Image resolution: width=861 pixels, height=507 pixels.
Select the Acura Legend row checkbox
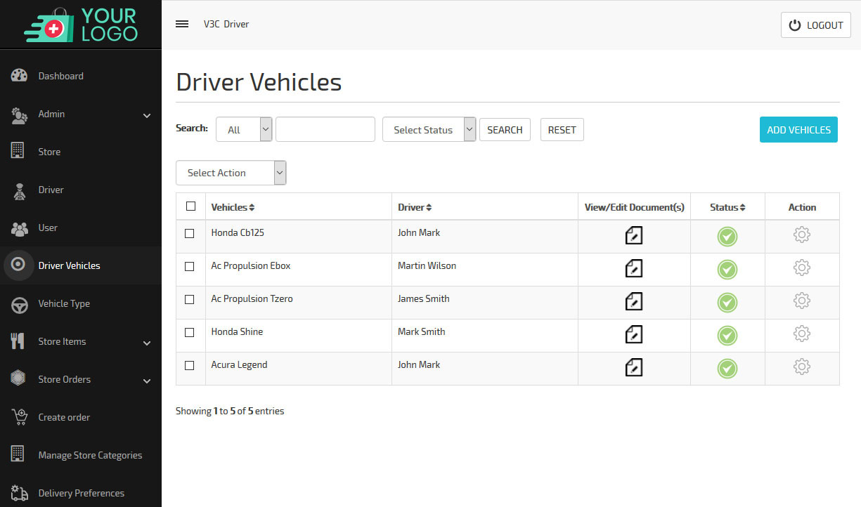point(189,365)
